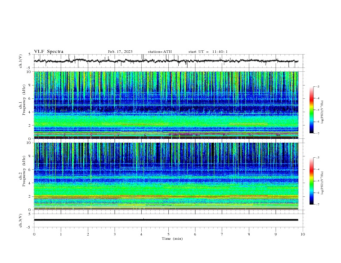Viewport: 341px width, 263px height.
Task: Click the ch.1 spectrogram color bar
Action: (x=311, y=110)
